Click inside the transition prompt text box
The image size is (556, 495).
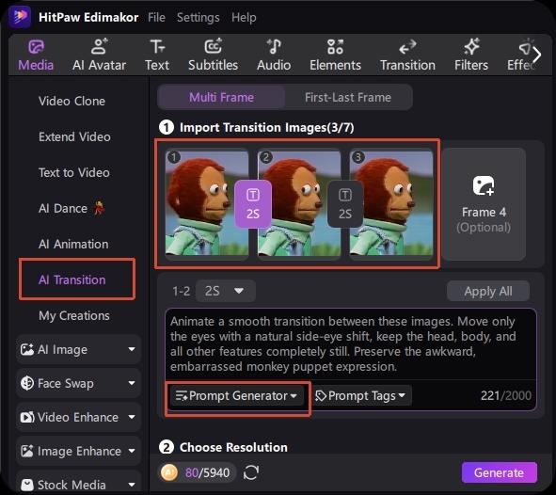tap(350, 343)
